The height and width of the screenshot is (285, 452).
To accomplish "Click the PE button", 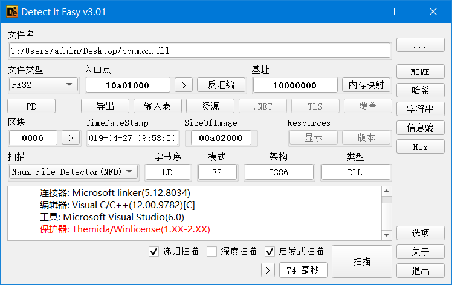I will click(31, 106).
